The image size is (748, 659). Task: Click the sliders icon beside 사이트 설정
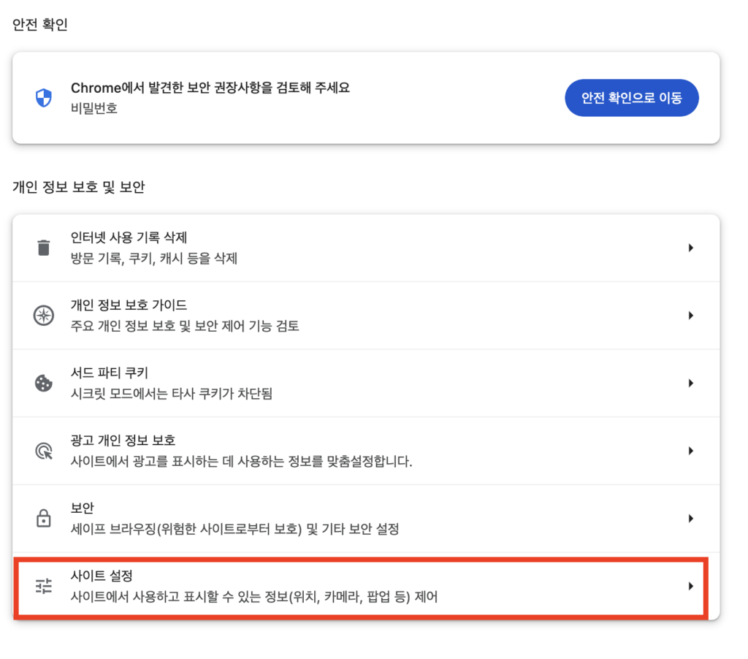(x=45, y=586)
